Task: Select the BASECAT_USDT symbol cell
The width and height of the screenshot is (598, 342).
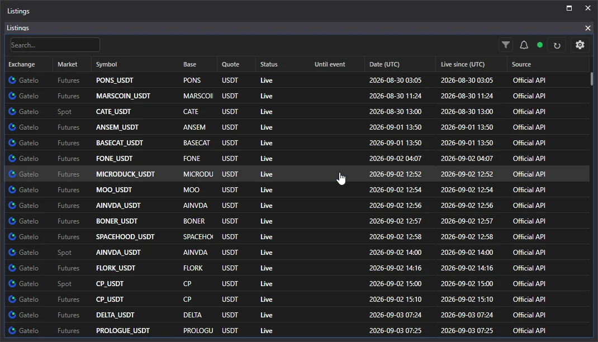Action: 120,142
